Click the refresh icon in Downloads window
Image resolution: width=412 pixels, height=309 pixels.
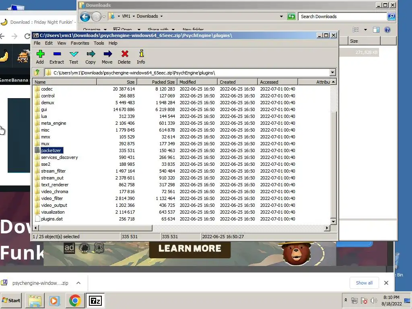click(291, 16)
